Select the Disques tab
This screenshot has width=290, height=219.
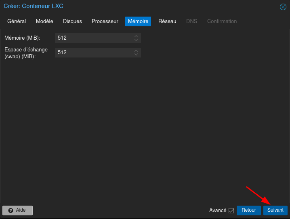point(72,21)
